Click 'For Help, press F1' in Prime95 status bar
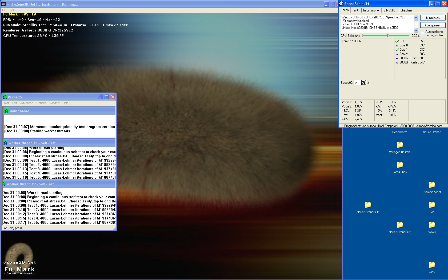Screen dimensions: 448x280 (14, 228)
